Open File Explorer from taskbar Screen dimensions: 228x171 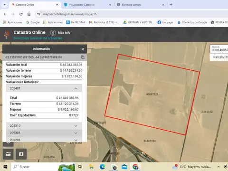91,167
